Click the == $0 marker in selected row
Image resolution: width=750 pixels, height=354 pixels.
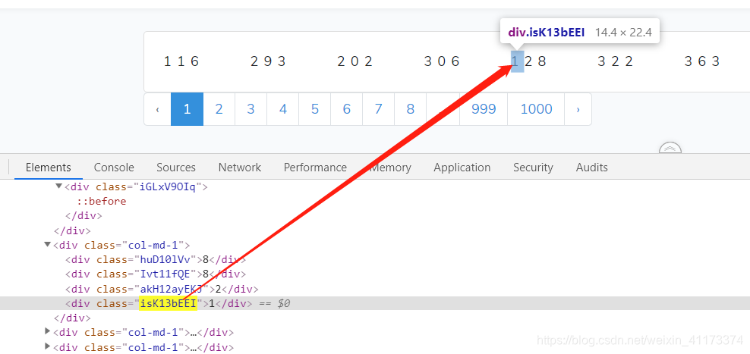[x=275, y=303]
